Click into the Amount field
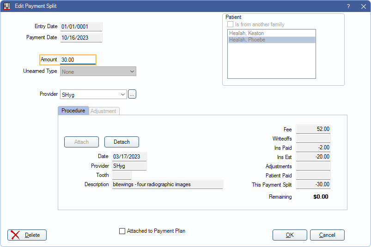The height and width of the screenshot is (247, 371). (77, 60)
